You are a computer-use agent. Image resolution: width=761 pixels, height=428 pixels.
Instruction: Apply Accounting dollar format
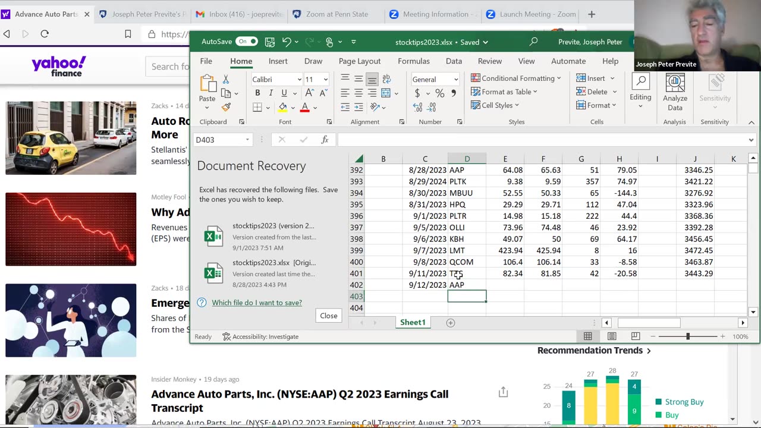tap(417, 93)
